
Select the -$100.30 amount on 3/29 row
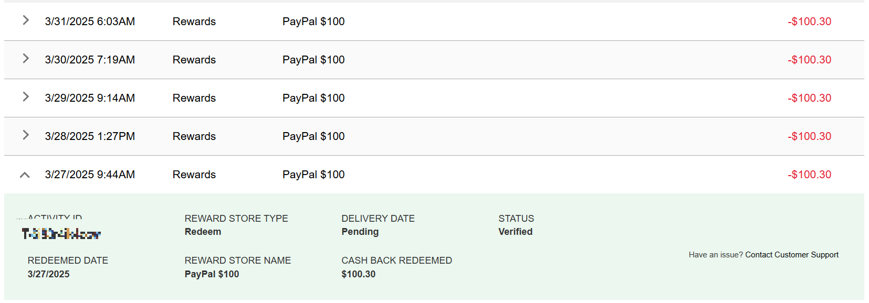point(809,98)
